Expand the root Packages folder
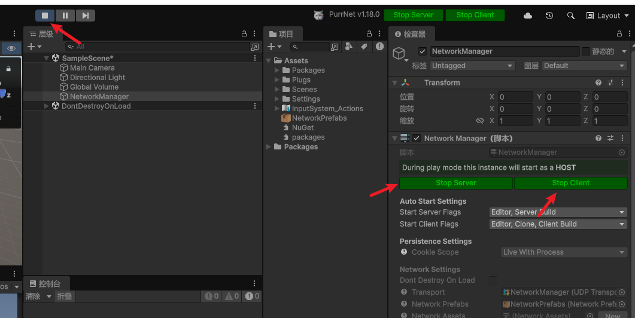This screenshot has width=635, height=318. (269, 147)
